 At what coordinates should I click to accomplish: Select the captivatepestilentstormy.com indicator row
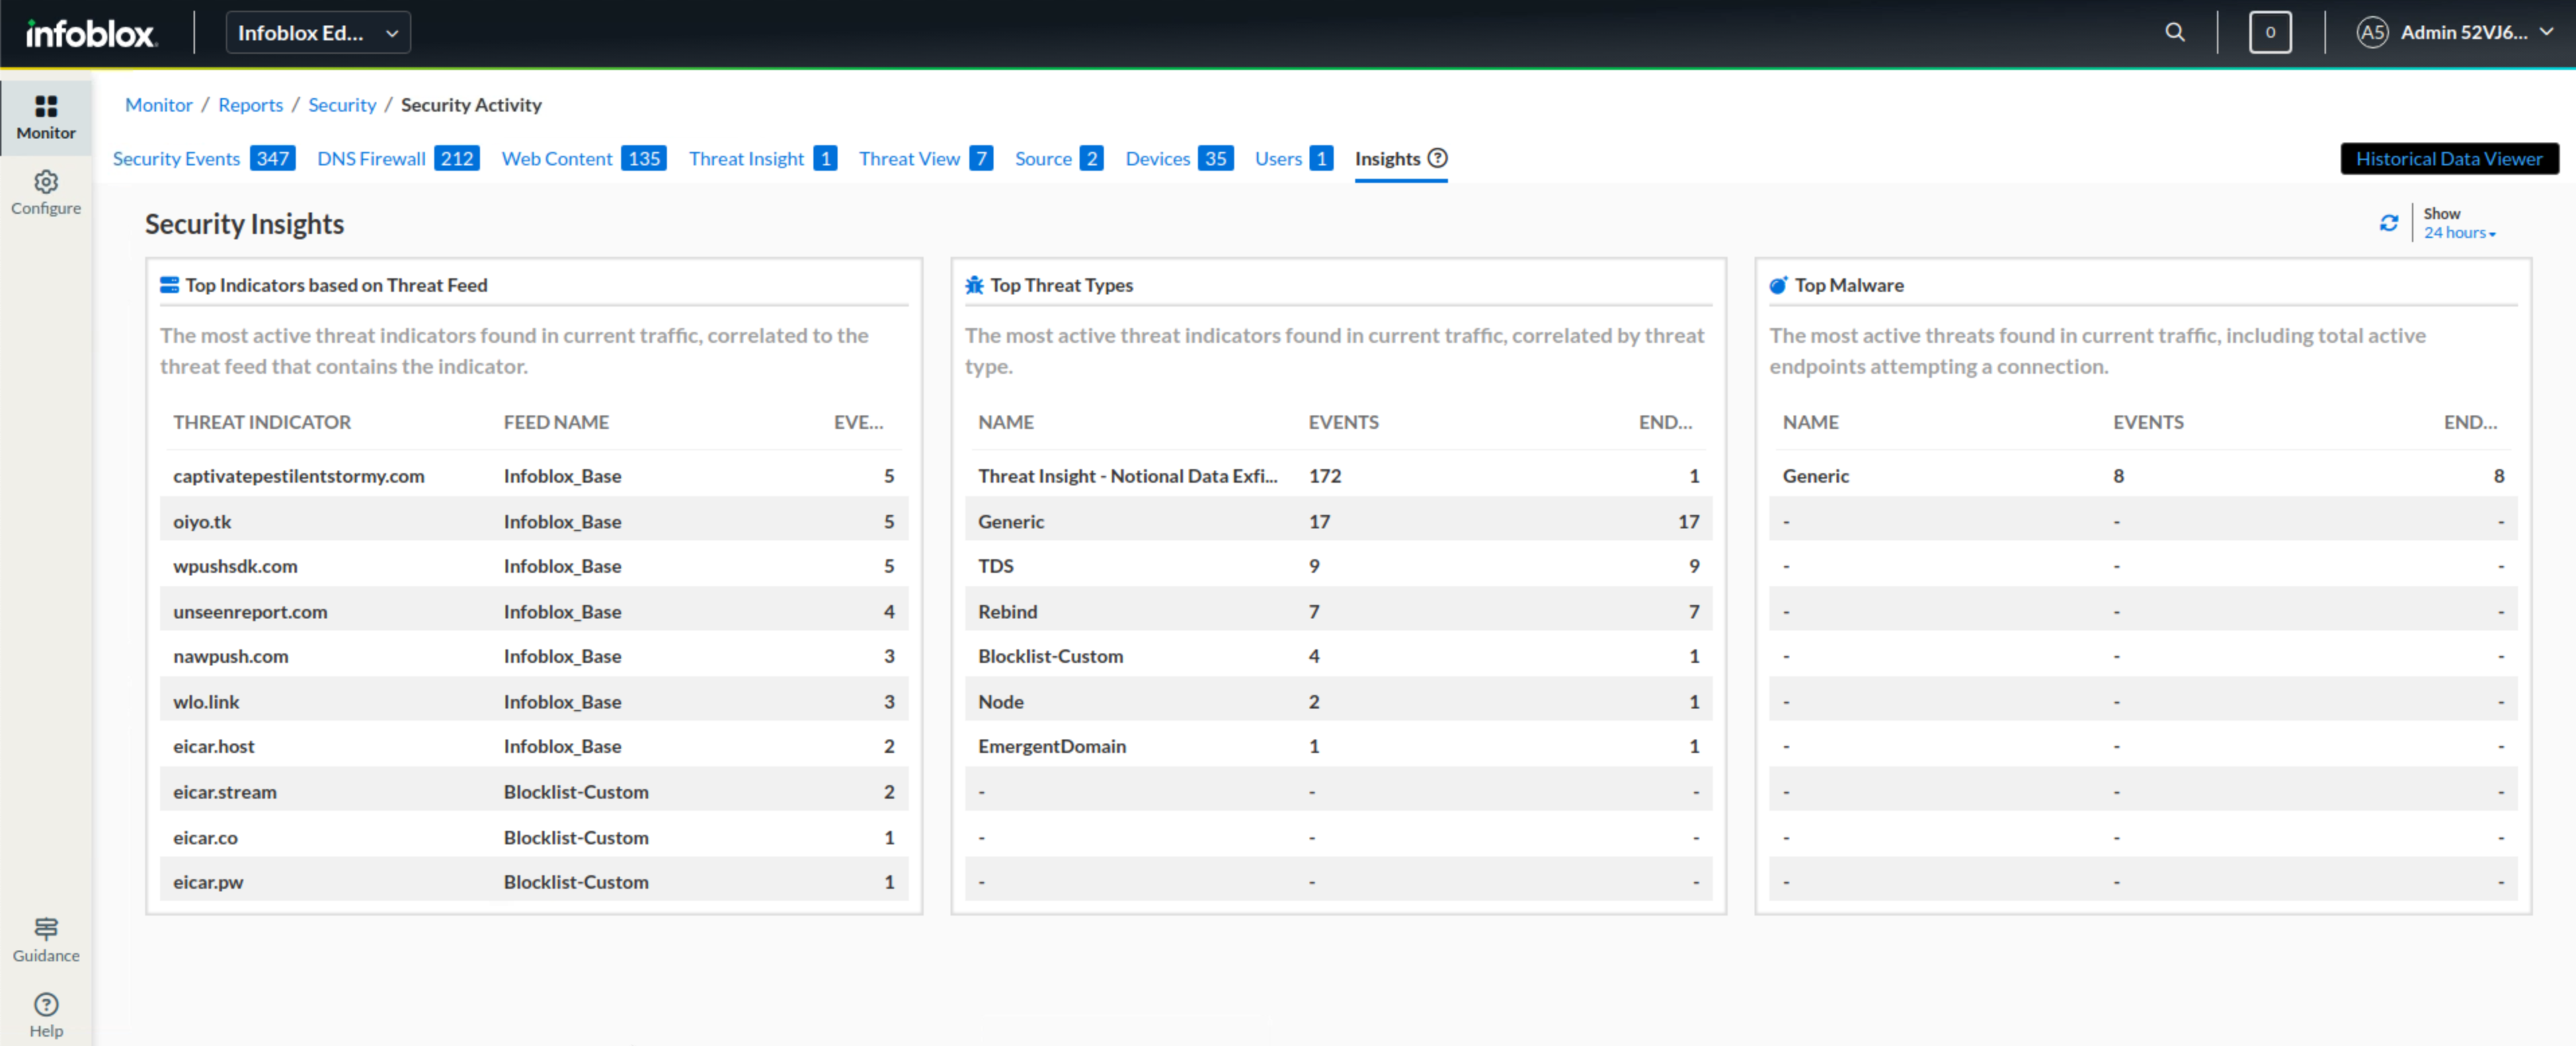coord(298,476)
